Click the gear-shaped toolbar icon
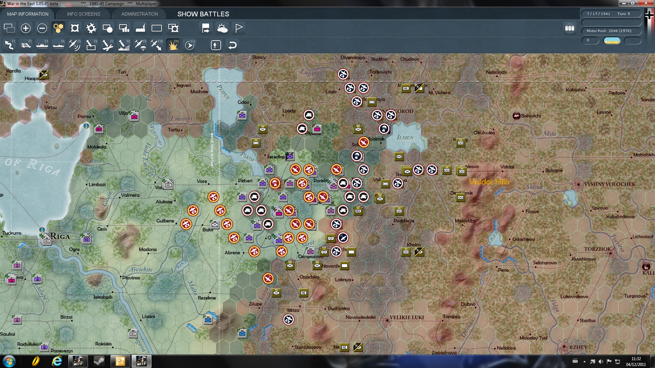Viewport: 655px width, 368px height. click(x=91, y=28)
